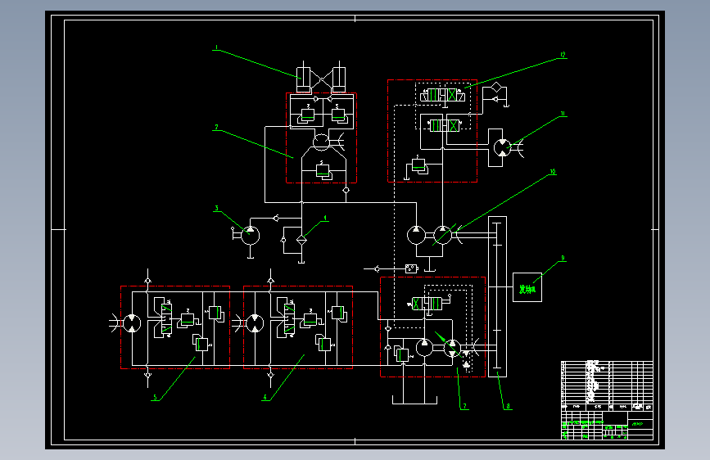Pick callout number 6 below middle motor block

(265, 398)
